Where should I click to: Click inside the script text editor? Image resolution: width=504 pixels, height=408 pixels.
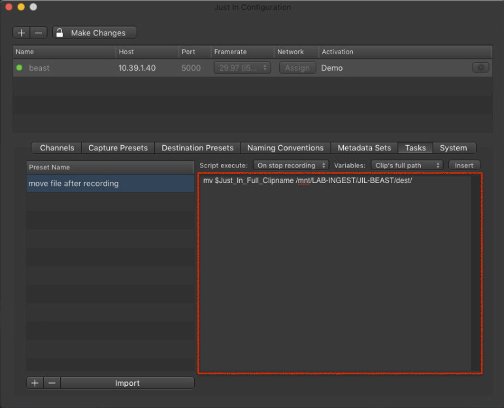(x=335, y=273)
